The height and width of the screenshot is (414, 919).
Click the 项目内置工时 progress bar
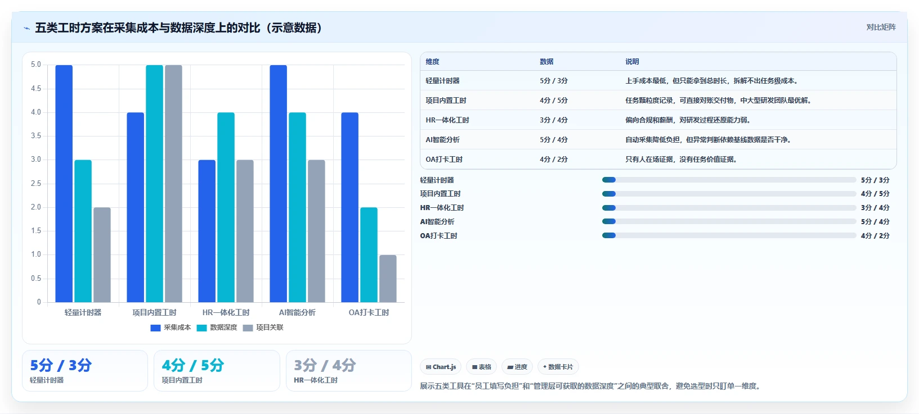tap(729, 194)
